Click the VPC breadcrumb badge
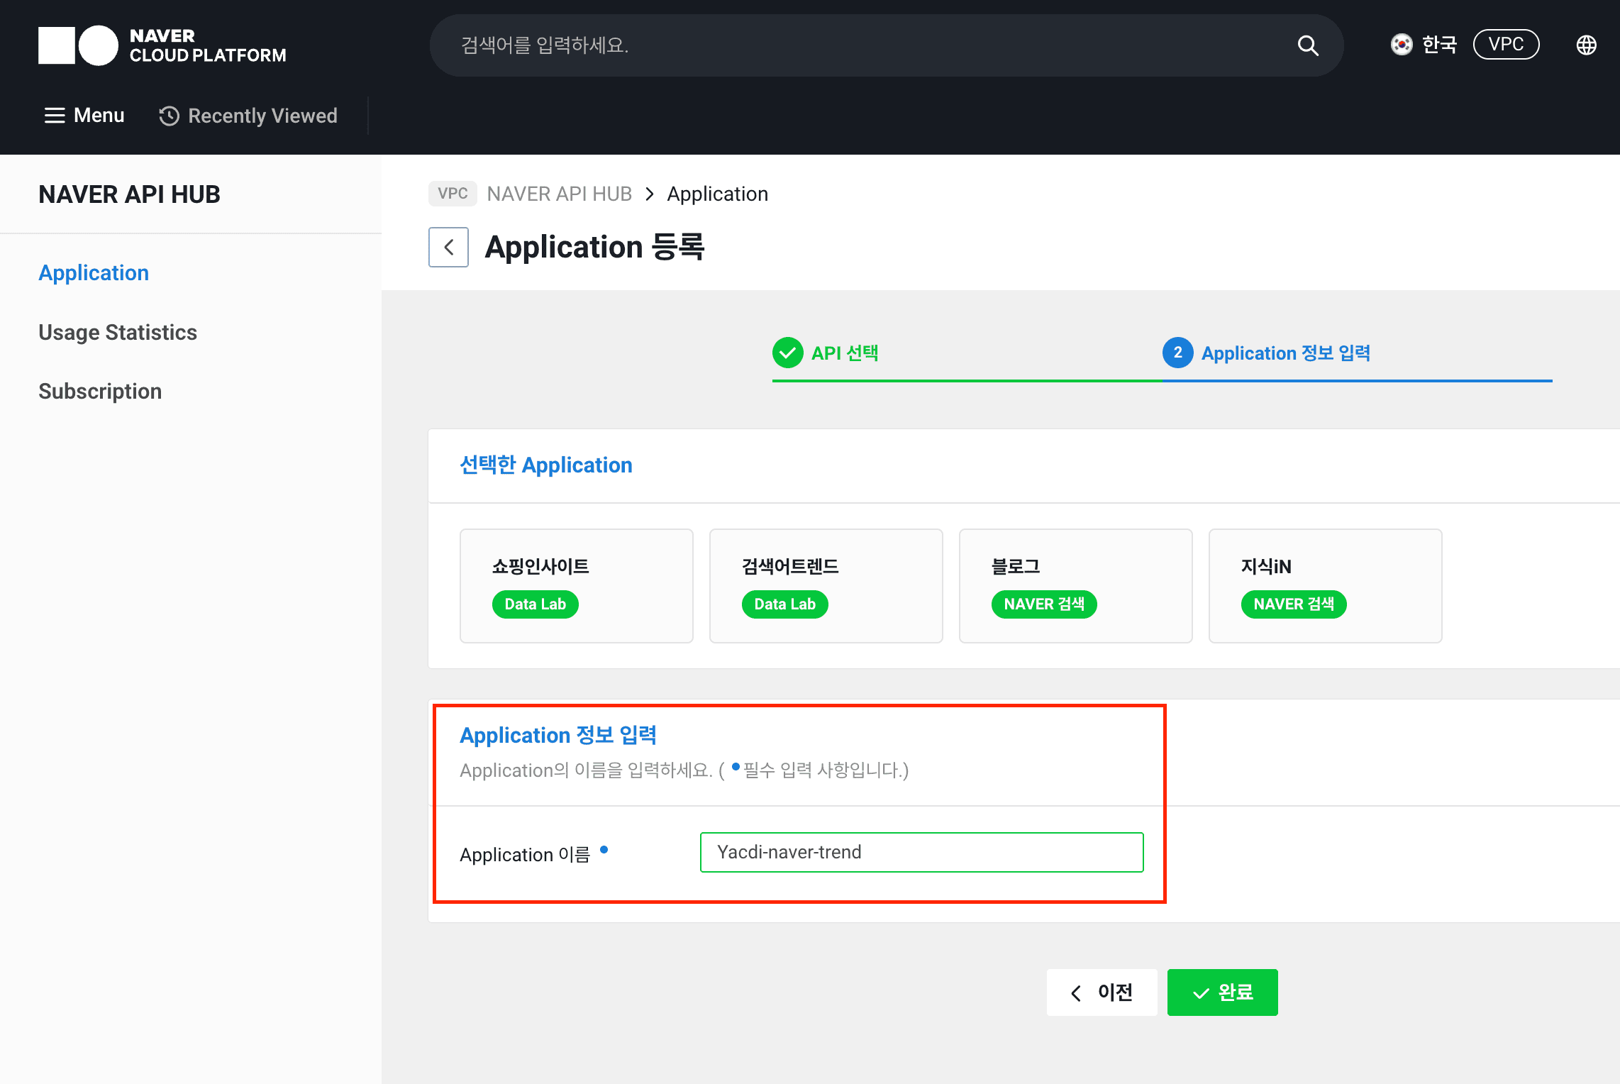The height and width of the screenshot is (1084, 1620). click(453, 194)
